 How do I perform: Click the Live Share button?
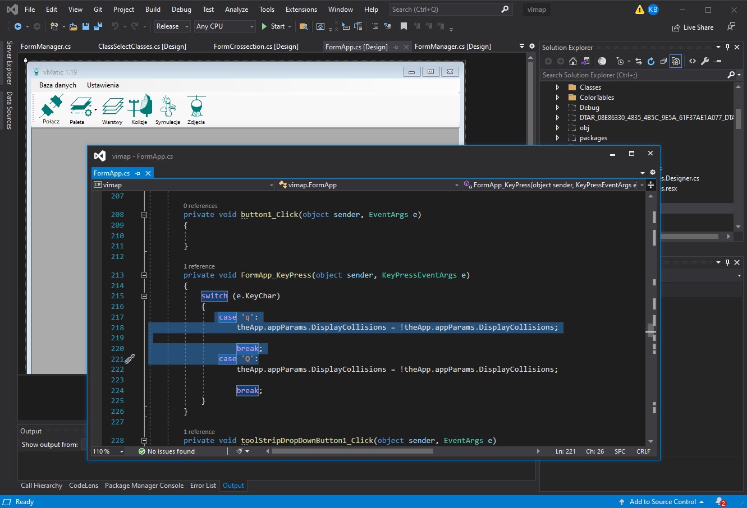click(693, 27)
